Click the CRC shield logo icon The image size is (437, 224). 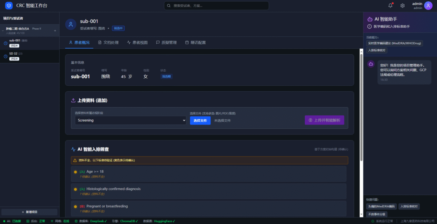[9, 6]
